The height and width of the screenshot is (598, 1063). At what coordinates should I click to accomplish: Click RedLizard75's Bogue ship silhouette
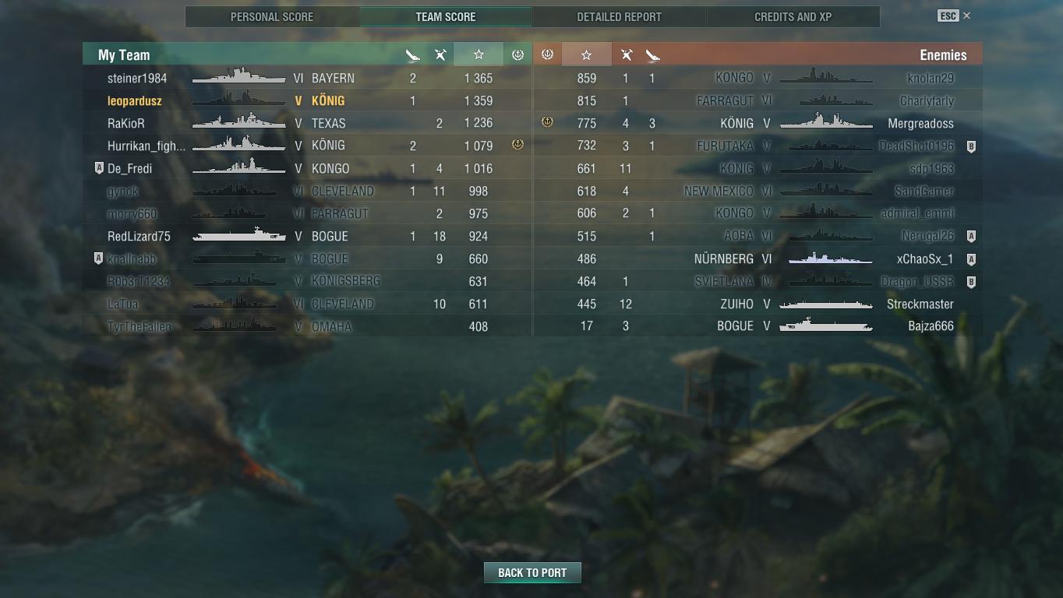click(239, 235)
